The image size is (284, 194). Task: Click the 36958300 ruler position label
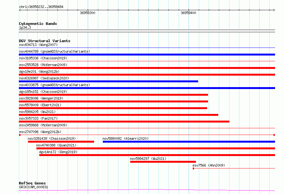[x=87, y=13]
